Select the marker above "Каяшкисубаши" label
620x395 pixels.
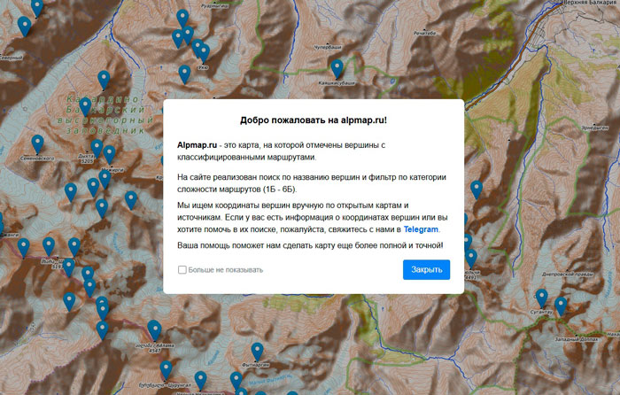pos(337,69)
